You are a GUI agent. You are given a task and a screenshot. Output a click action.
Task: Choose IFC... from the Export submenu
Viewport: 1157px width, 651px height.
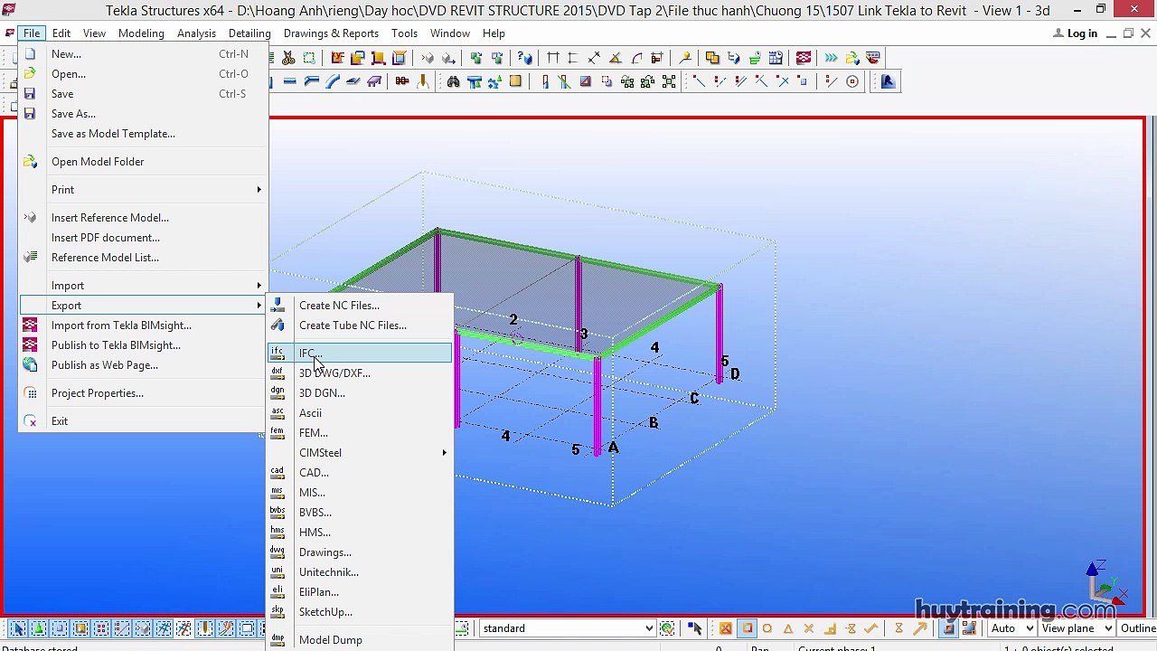point(360,353)
